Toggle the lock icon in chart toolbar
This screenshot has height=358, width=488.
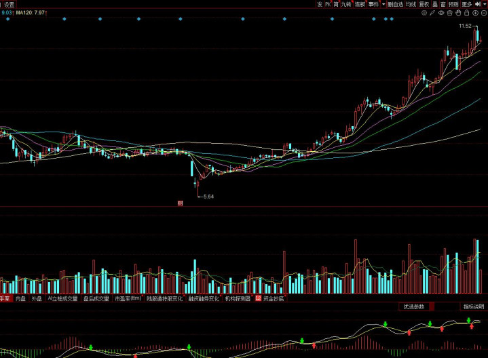coord(466,12)
